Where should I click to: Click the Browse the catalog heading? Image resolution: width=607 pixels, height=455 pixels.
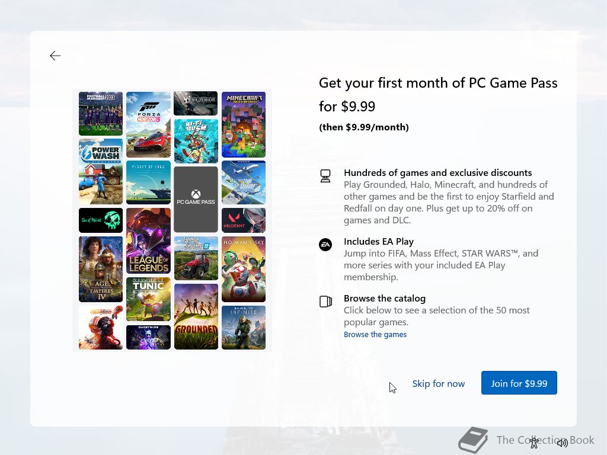click(x=384, y=299)
